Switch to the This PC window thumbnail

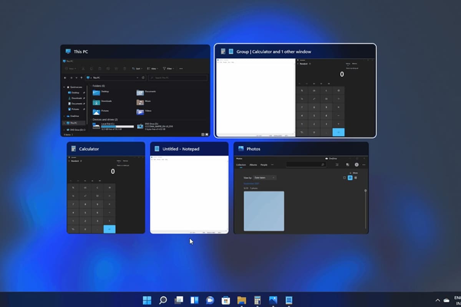(x=135, y=91)
